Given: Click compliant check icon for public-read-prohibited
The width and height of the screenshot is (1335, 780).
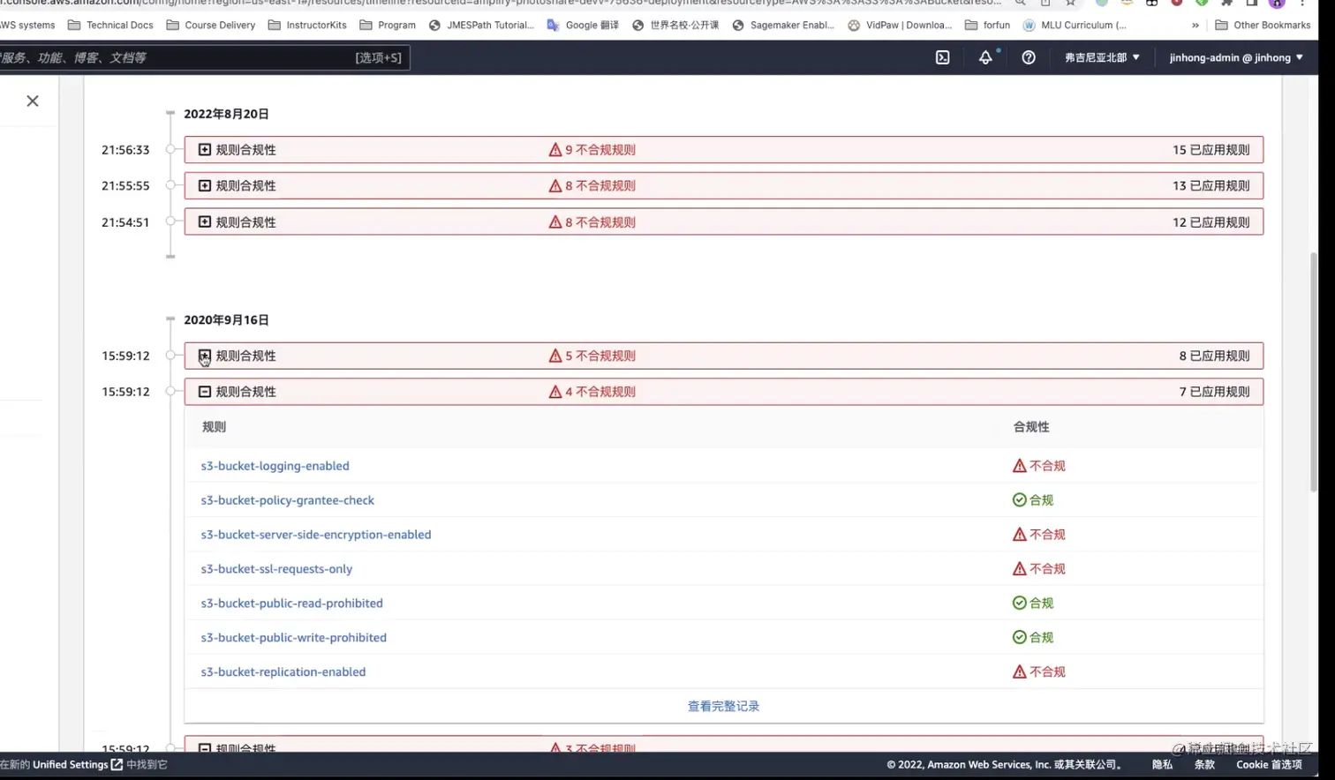Looking at the screenshot, I should click(1019, 604).
